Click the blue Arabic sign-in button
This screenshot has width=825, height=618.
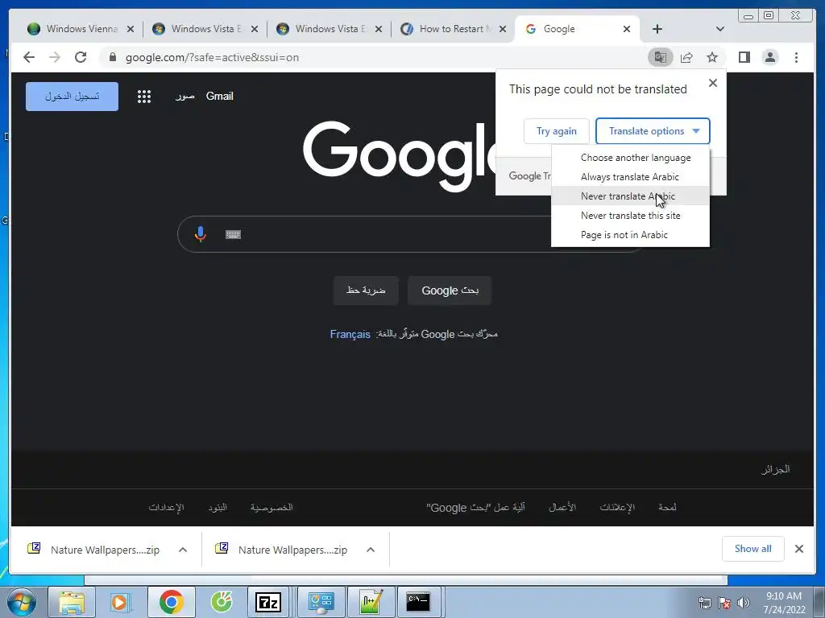[x=72, y=97]
